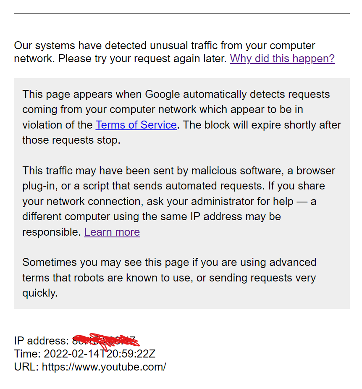Viewport: 362px width, 389px height.
Task: Click the 'Sometimes you may see this page' line
Action: coord(169,263)
